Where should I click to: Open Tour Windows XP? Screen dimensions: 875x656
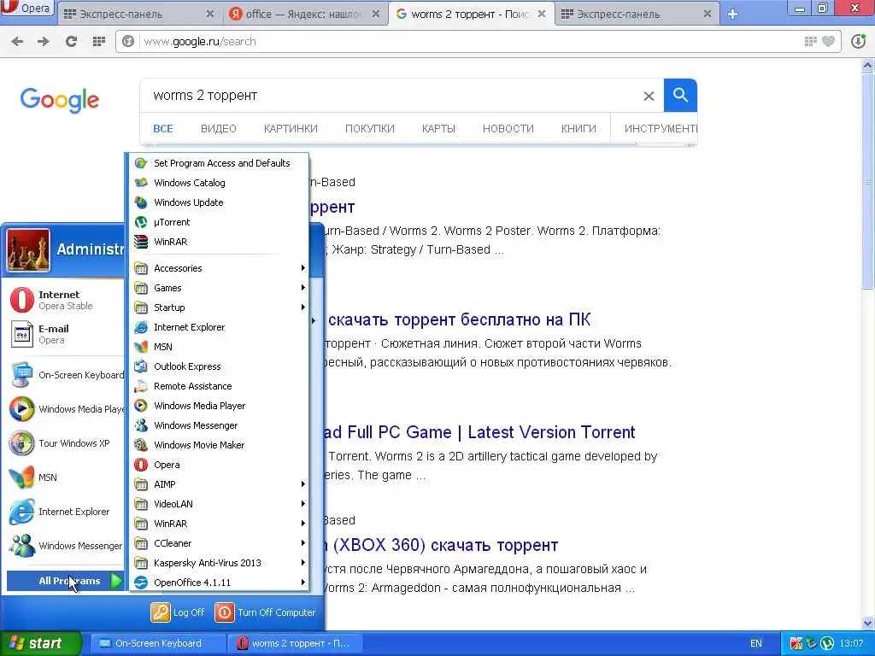click(x=66, y=443)
